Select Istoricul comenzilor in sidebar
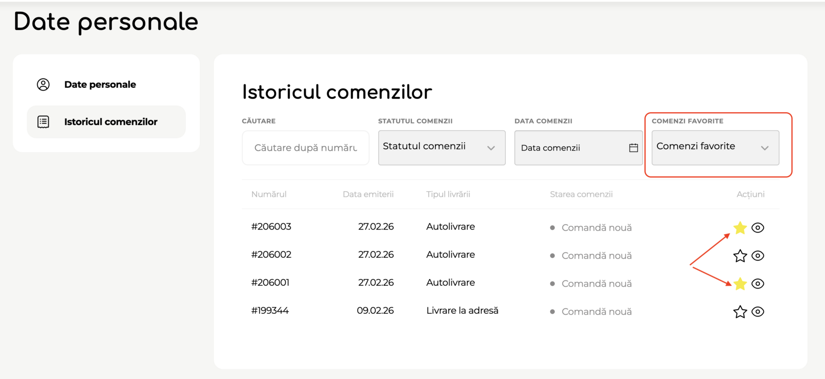825x379 pixels. (x=110, y=122)
